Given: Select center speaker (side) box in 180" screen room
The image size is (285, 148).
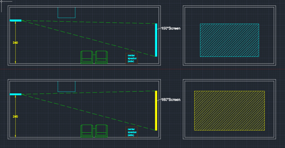Looking at the screenshot, I should pos(132,132).
